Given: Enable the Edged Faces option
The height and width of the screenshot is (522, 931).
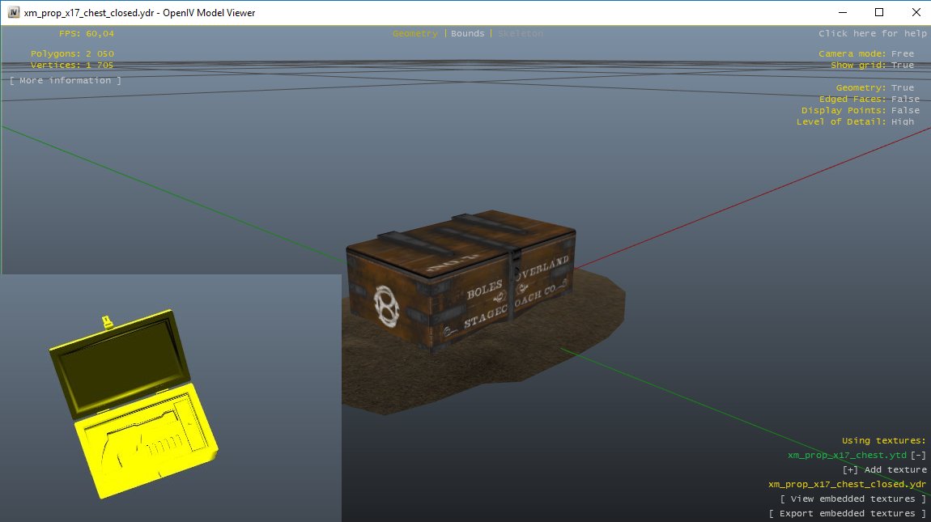Looking at the screenshot, I should [905, 100].
